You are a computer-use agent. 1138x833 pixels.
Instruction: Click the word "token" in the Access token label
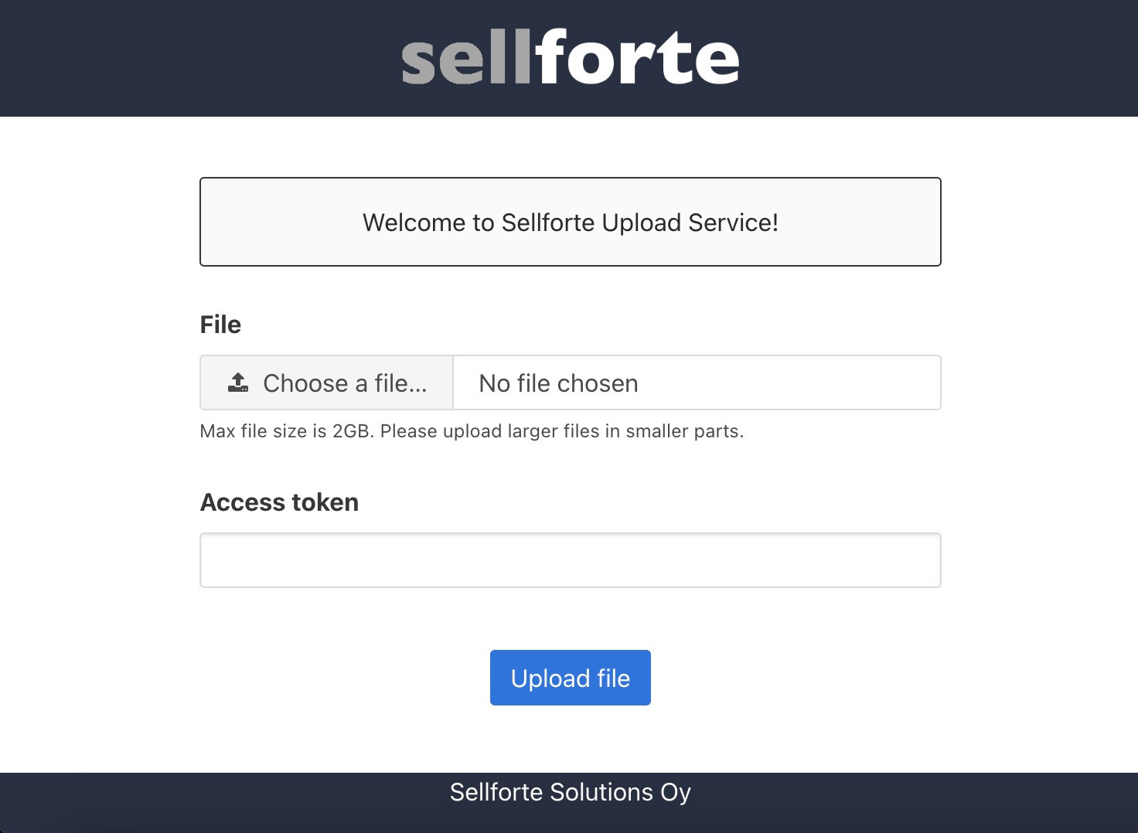[325, 502]
